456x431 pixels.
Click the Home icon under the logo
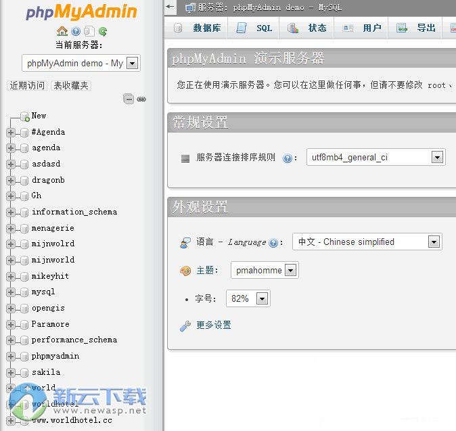click(62, 31)
